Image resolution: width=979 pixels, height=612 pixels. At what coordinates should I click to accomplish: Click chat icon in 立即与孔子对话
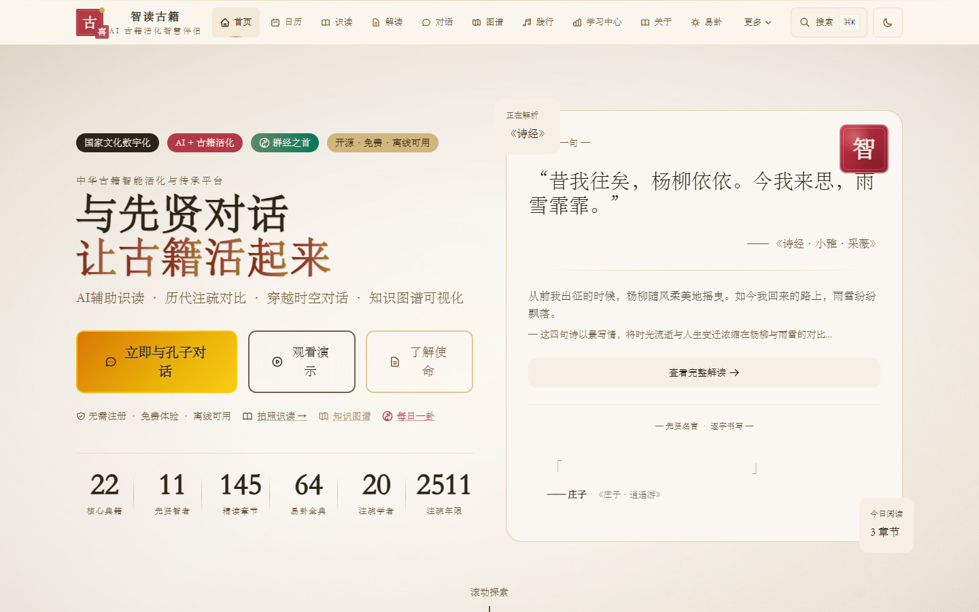(x=111, y=362)
